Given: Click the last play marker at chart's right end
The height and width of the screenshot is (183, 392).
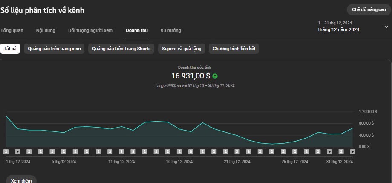Looking at the screenshot, I should click(x=353, y=151).
